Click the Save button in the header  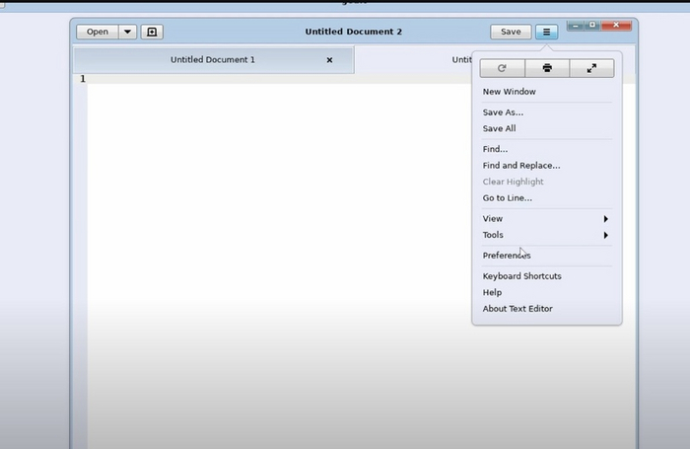[511, 32]
